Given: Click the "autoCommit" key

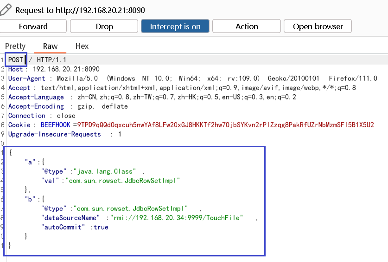Looking at the screenshot, I should point(63,227).
